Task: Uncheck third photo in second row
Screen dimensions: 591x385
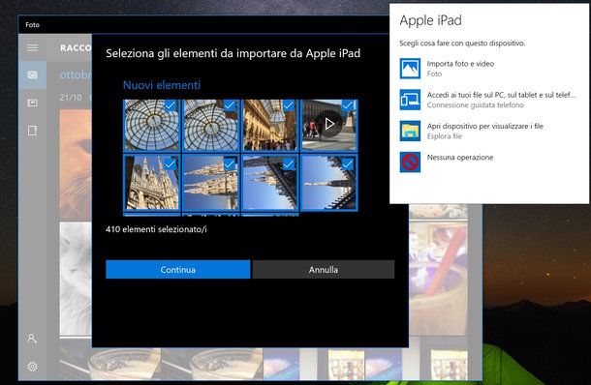Action: point(289,164)
